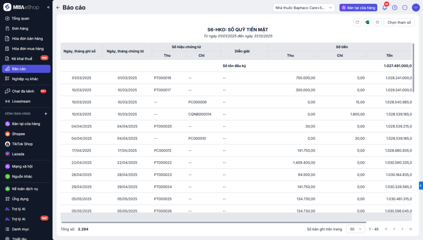Export the report to Excel
Image resolution: width=423 pixels, height=240 pixels.
coord(367,22)
